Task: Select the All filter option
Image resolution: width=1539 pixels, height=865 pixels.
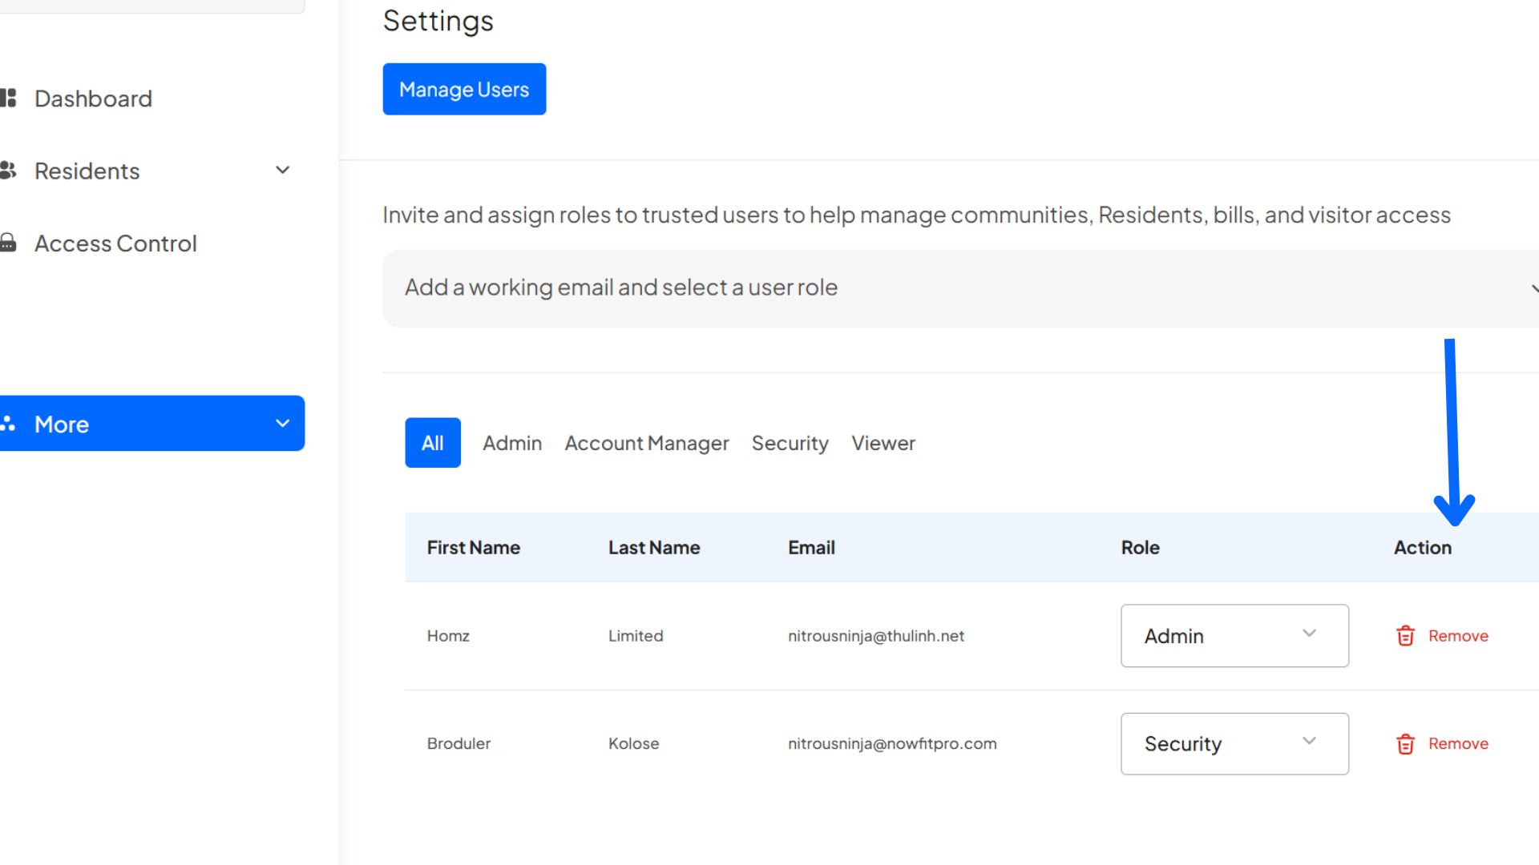Action: pos(432,442)
